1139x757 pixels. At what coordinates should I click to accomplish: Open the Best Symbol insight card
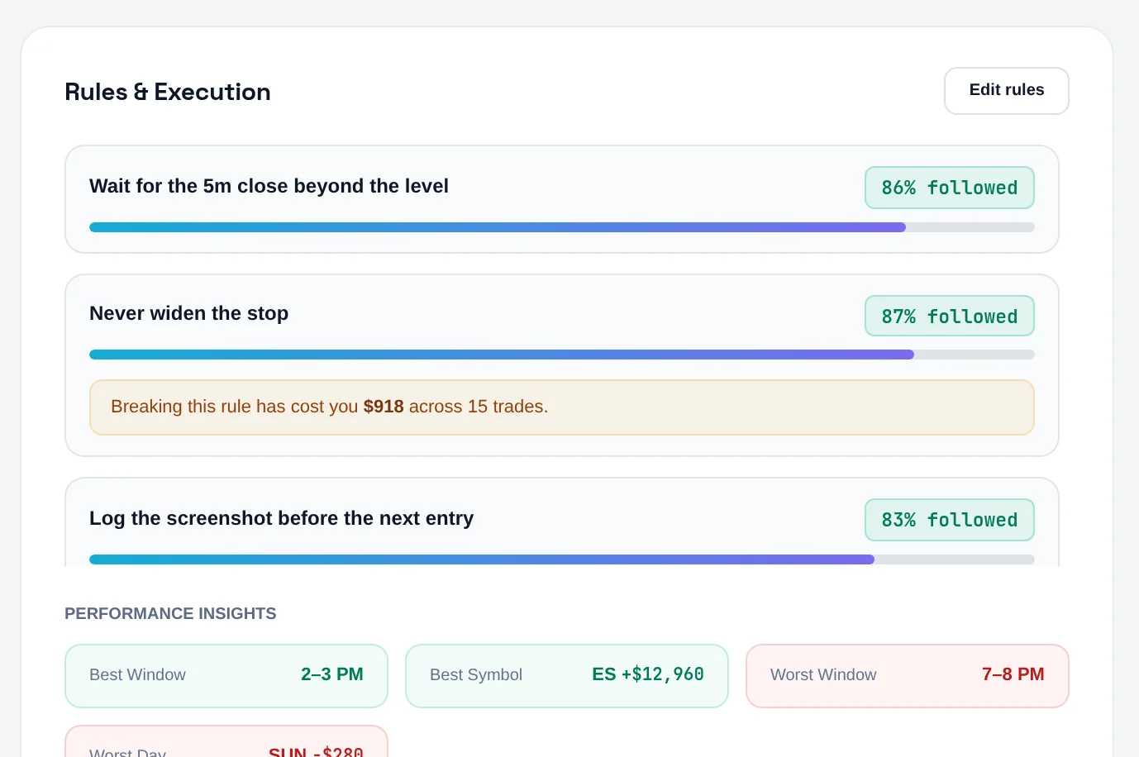pyautogui.click(x=567, y=676)
